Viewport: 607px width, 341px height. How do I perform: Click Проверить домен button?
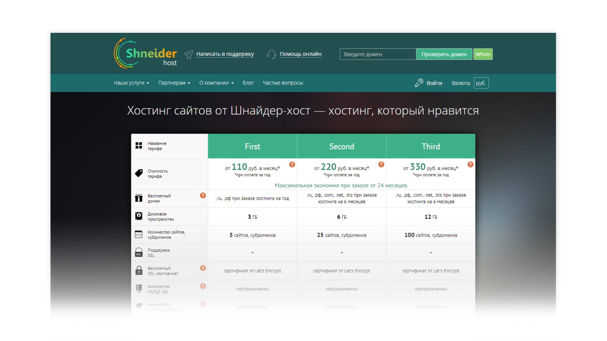[444, 54]
